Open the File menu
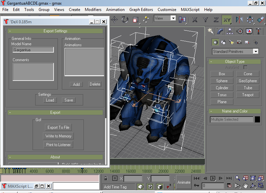266x193 pixels. pyautogui.click(x=5, y=10)
